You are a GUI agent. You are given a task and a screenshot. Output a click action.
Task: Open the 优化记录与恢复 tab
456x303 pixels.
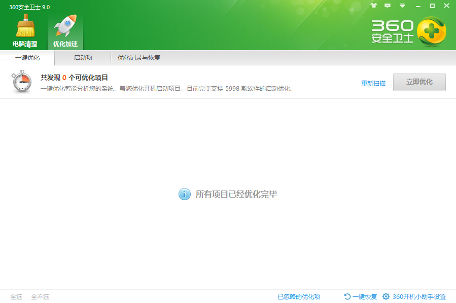click(139, 58)
